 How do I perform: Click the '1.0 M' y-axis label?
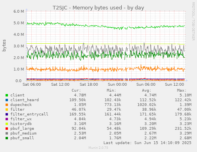(x=19, y=69)
